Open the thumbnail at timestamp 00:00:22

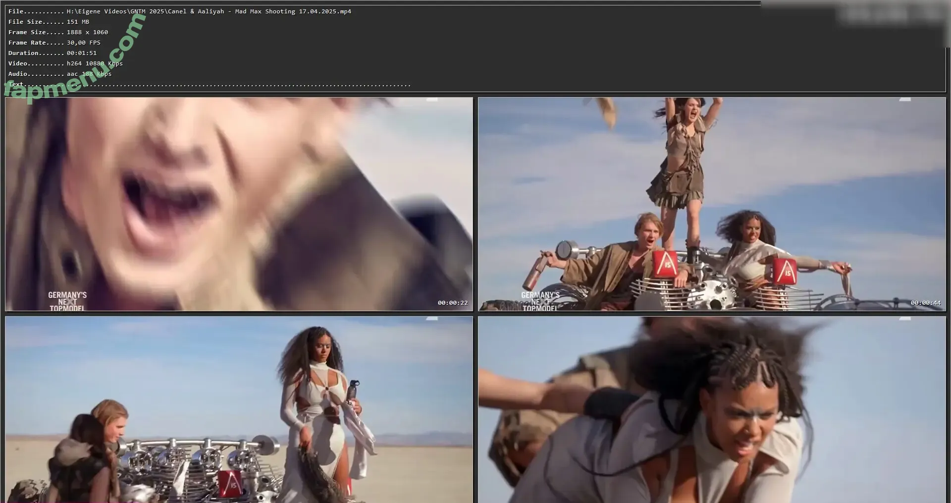click(239, 204)
